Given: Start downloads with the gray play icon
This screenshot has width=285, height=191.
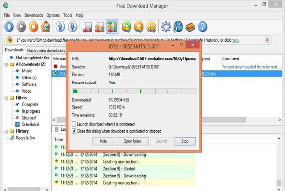Looking at the screenshot, I should point(21,27).
